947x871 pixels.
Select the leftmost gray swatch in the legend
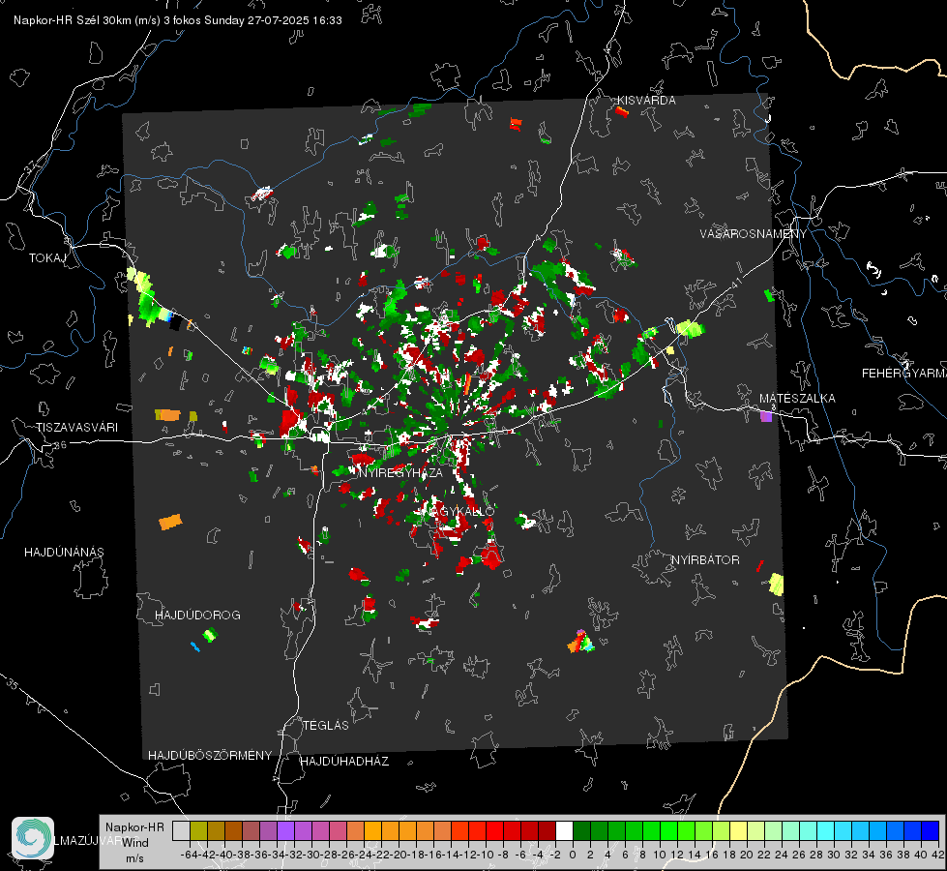[x=181, y=830]
